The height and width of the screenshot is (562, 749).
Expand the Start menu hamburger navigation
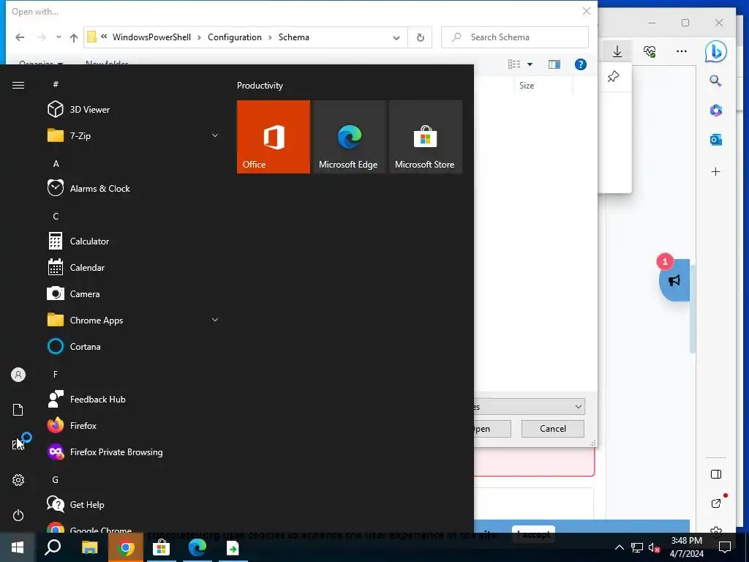pos(18,85)
